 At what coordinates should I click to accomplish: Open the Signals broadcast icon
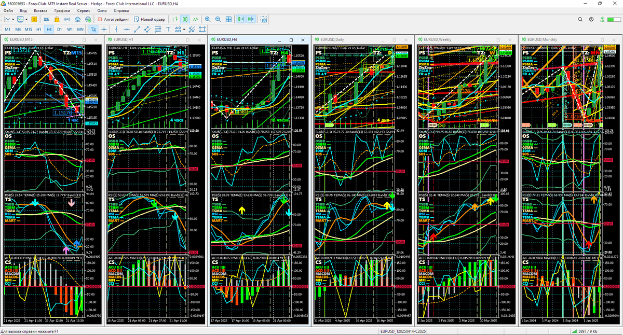click(67, 19)
